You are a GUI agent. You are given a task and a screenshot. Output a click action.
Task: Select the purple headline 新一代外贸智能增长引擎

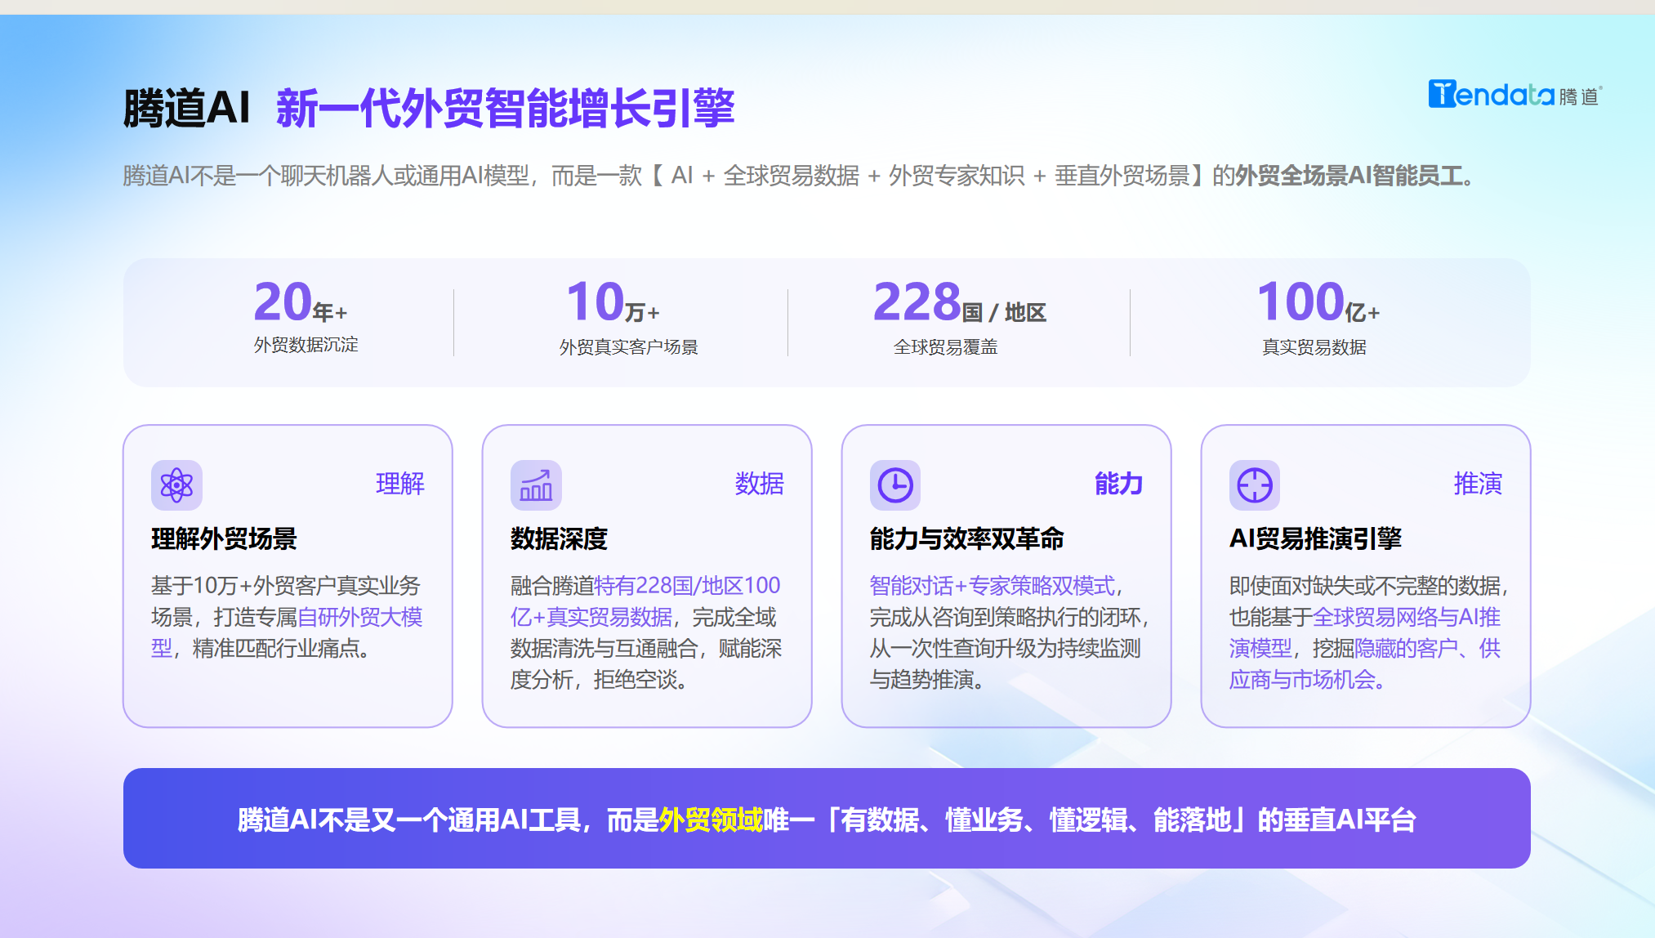click(506, 108)
